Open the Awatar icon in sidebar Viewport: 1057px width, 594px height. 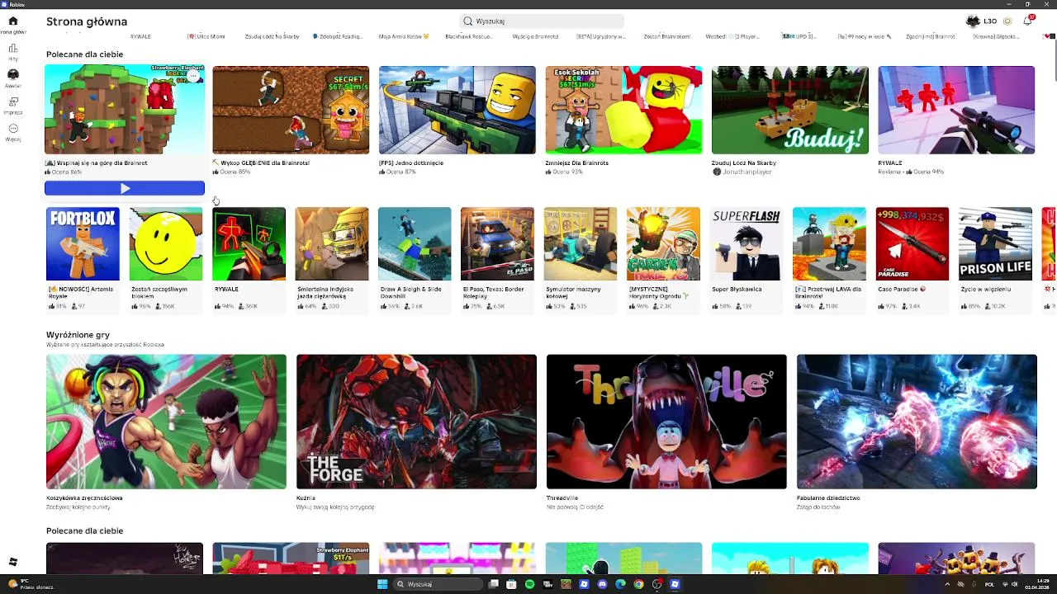(13, 74)
